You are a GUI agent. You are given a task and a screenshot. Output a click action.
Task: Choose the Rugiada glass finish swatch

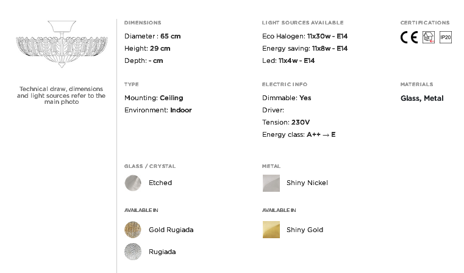(x=133, y=252)
